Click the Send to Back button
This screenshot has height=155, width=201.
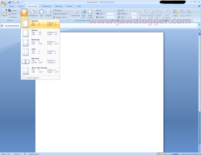158,13
